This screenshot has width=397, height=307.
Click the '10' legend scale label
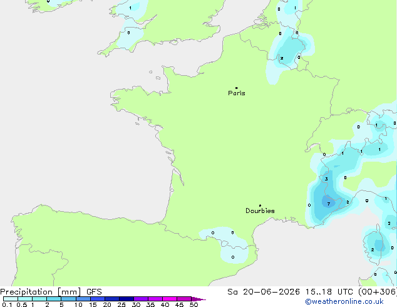coord(78,304)
